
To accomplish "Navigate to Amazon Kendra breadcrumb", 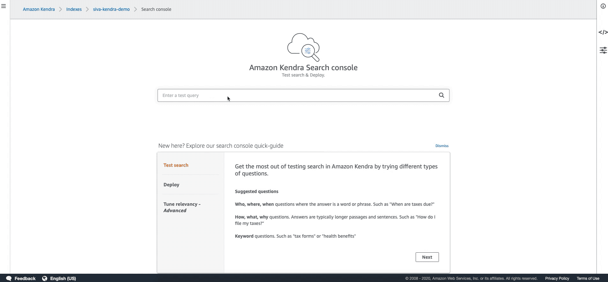I will pyautogui.click(x=39, y=9).
